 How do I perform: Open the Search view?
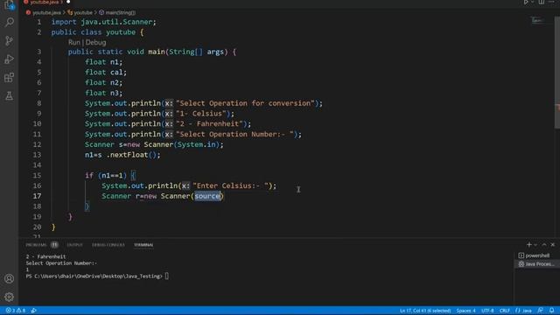pyautogui.click(x=9, y=22)
